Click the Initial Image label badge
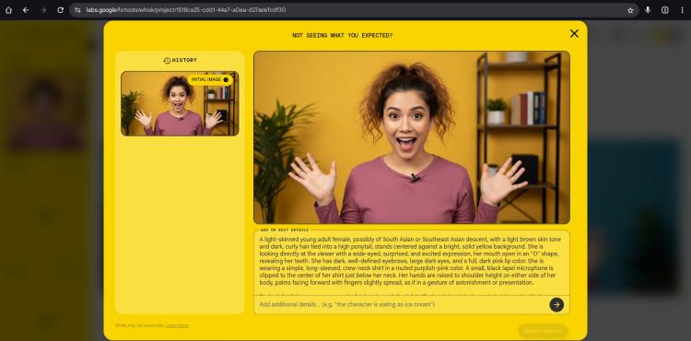This screenshot has width=691, height=341. (x=210, y=80)
